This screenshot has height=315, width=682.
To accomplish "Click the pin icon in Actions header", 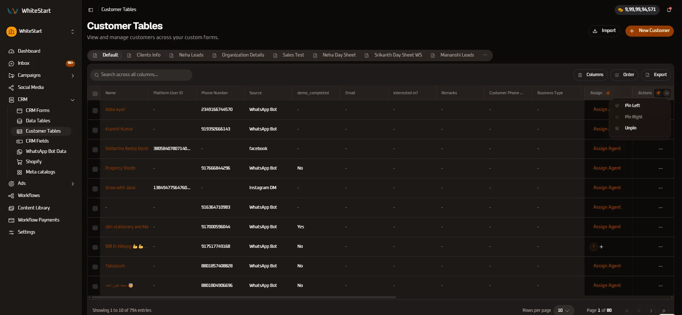I will (659, 93).
